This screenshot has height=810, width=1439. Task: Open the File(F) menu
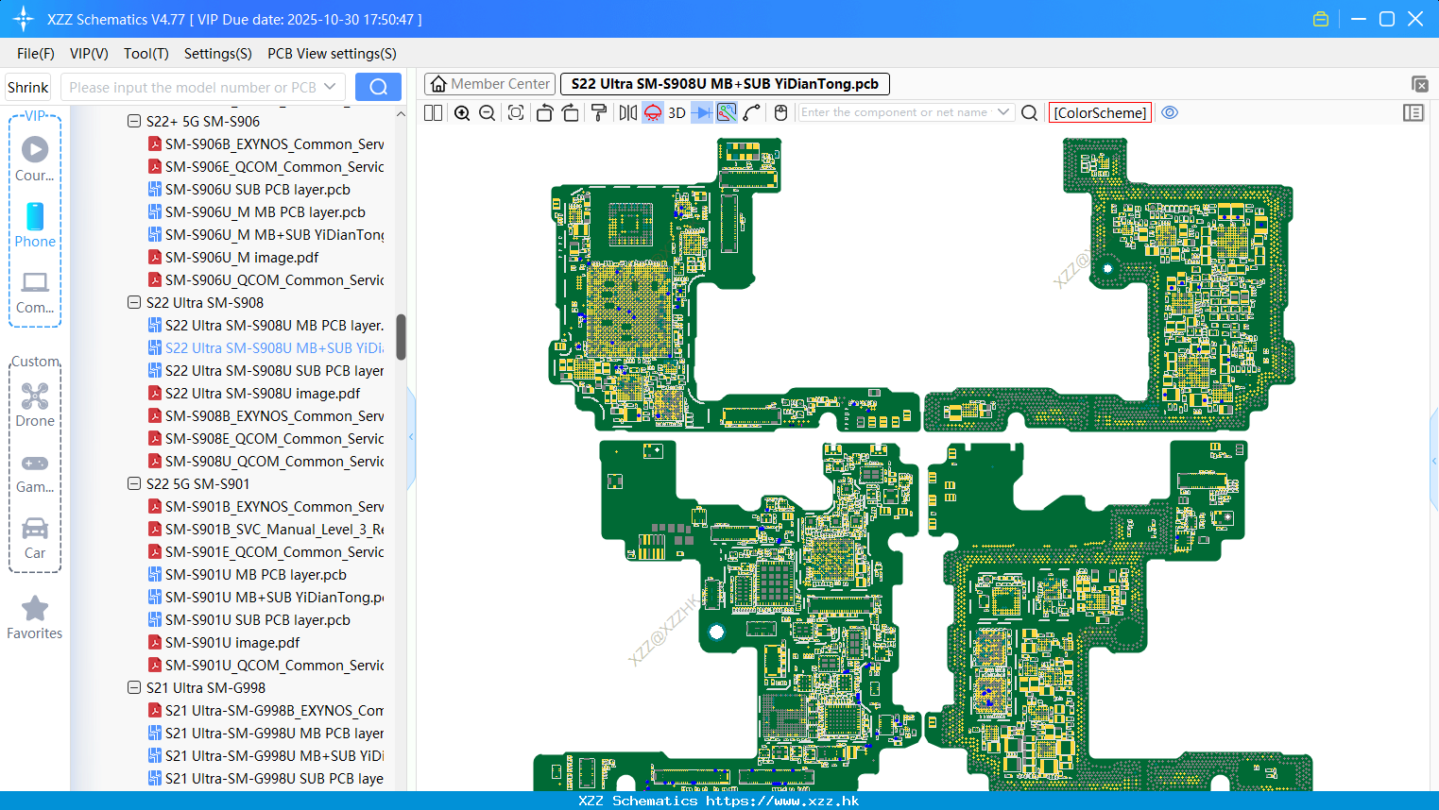pyautogui.click(x=36, y=54)
